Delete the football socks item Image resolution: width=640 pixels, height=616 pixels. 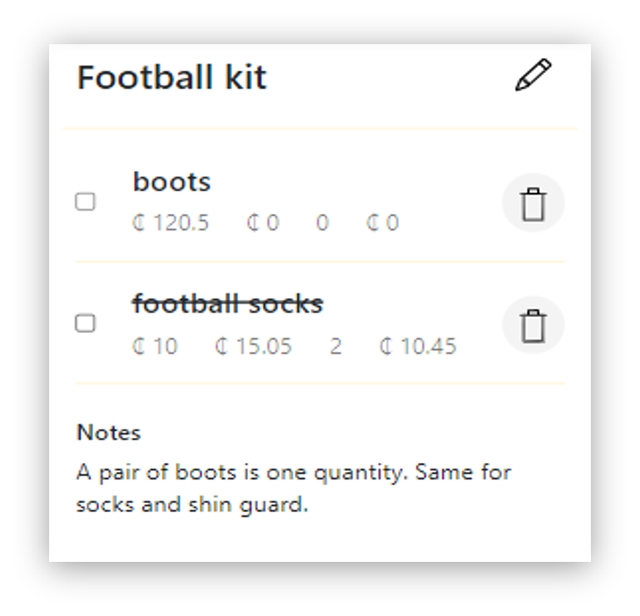pos(533,325)
